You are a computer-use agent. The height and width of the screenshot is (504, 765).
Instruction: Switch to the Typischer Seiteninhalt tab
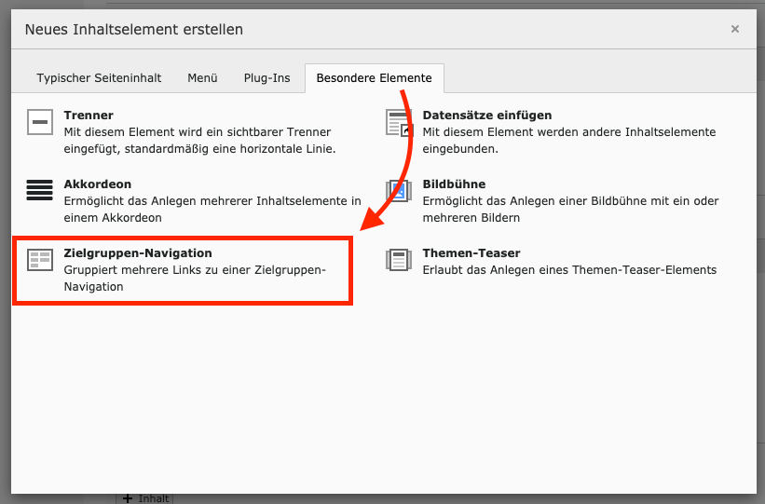click(99, 78)
